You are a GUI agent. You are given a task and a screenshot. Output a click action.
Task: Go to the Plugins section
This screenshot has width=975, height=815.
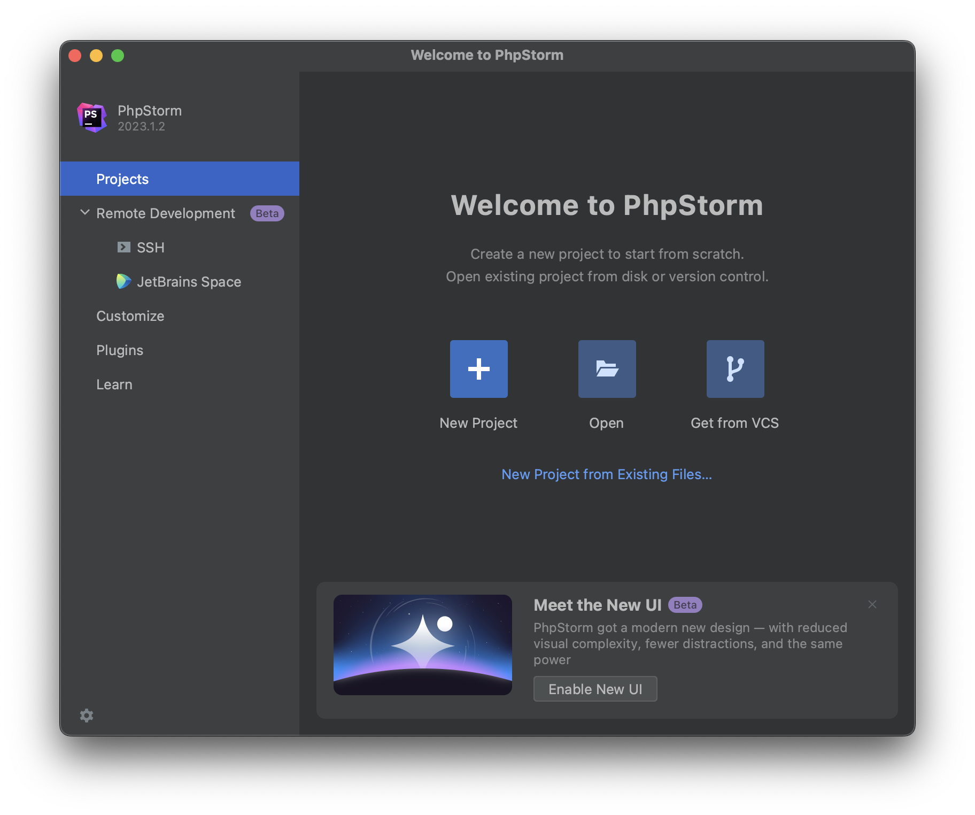tap(120, 350)
